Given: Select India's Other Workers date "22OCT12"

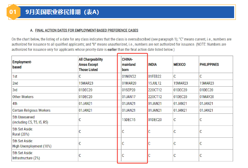Looking at the screenshot, I should tap(155, 97).
